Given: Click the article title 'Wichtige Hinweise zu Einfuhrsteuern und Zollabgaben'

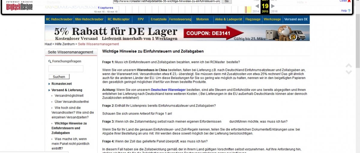Looking at the screenshot, I should click(153, 51).
